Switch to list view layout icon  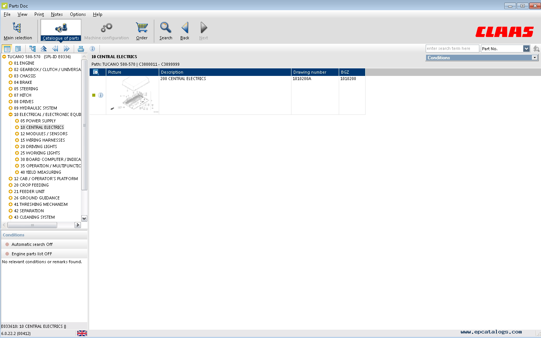(7, 49)
